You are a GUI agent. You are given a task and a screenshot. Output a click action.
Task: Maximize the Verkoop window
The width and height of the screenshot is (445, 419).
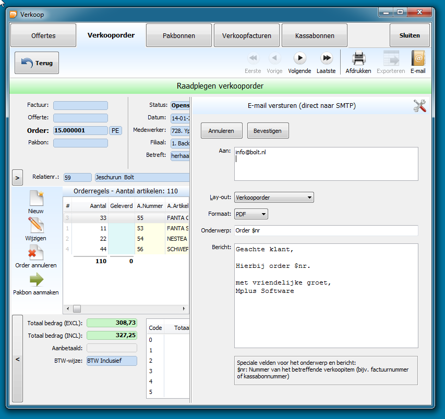(400, 13)
